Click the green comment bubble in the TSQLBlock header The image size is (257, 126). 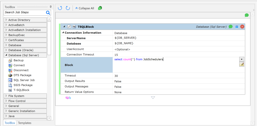click(x=231, y=27)
